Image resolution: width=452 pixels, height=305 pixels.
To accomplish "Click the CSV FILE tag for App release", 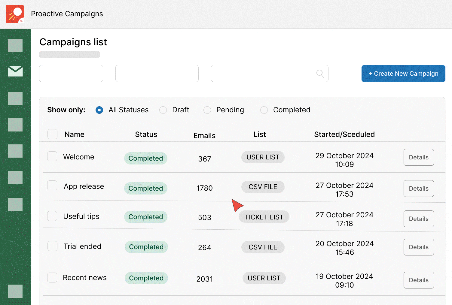I will 263,187.
